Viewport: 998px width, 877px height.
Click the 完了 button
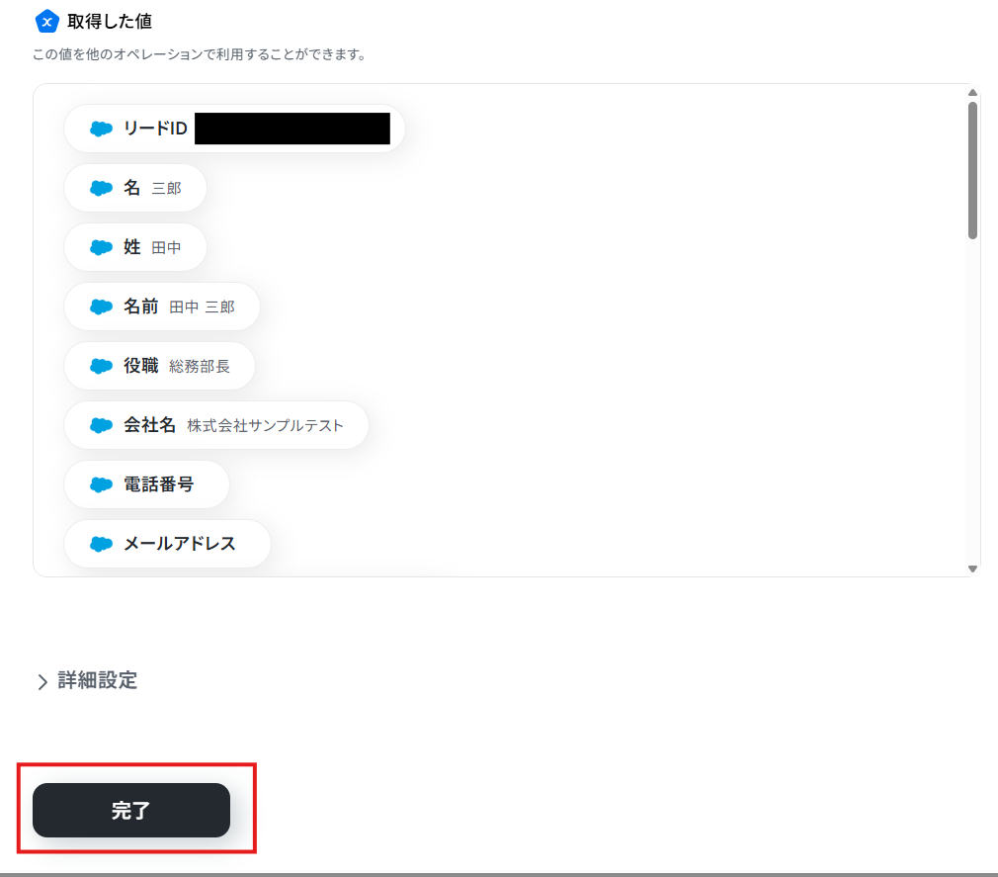click(131, 810)
